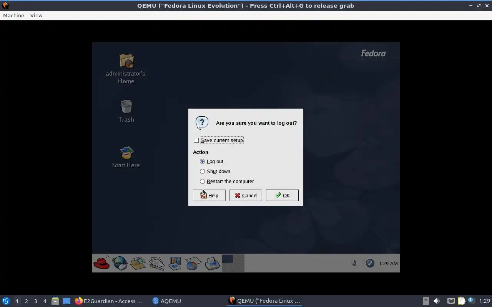The width and height of the screenshot is (492, 307).
Task: Click the blue checkmark update notifier icon
Action: pyautogui.click(x=370, y=263)
